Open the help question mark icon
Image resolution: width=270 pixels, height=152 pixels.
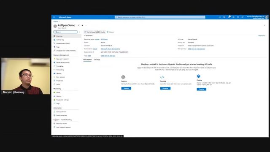point(238,17)
